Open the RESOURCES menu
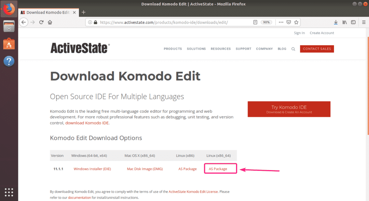 click(x=221, y=49)
